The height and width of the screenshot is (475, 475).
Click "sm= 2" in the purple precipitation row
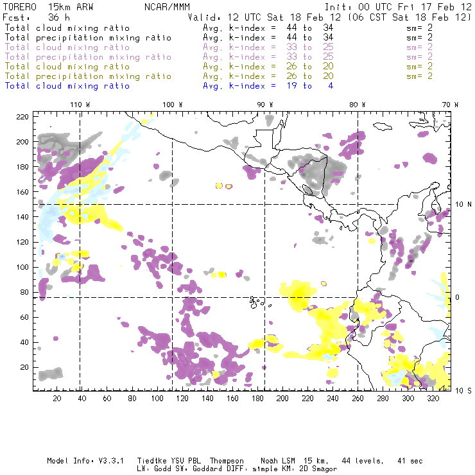point(419,57)
